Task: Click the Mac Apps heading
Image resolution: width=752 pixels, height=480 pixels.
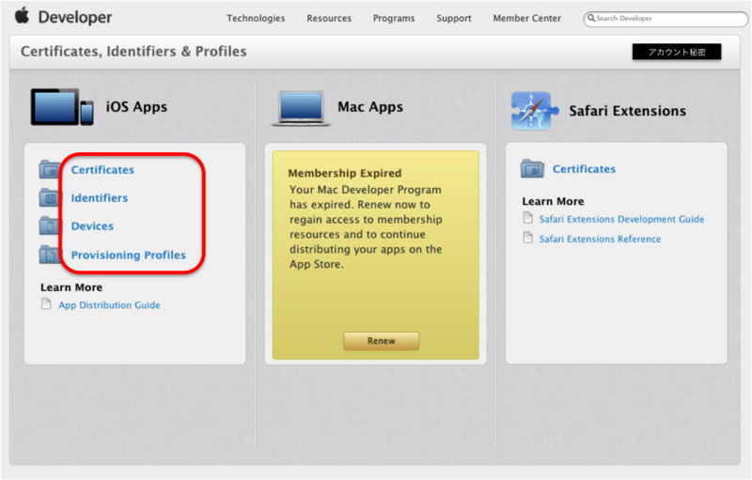Action: (x=369, y=107)
